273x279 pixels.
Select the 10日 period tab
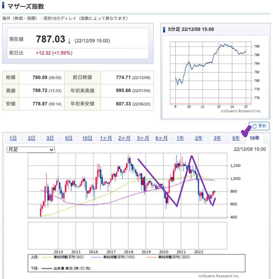[87, 138]
